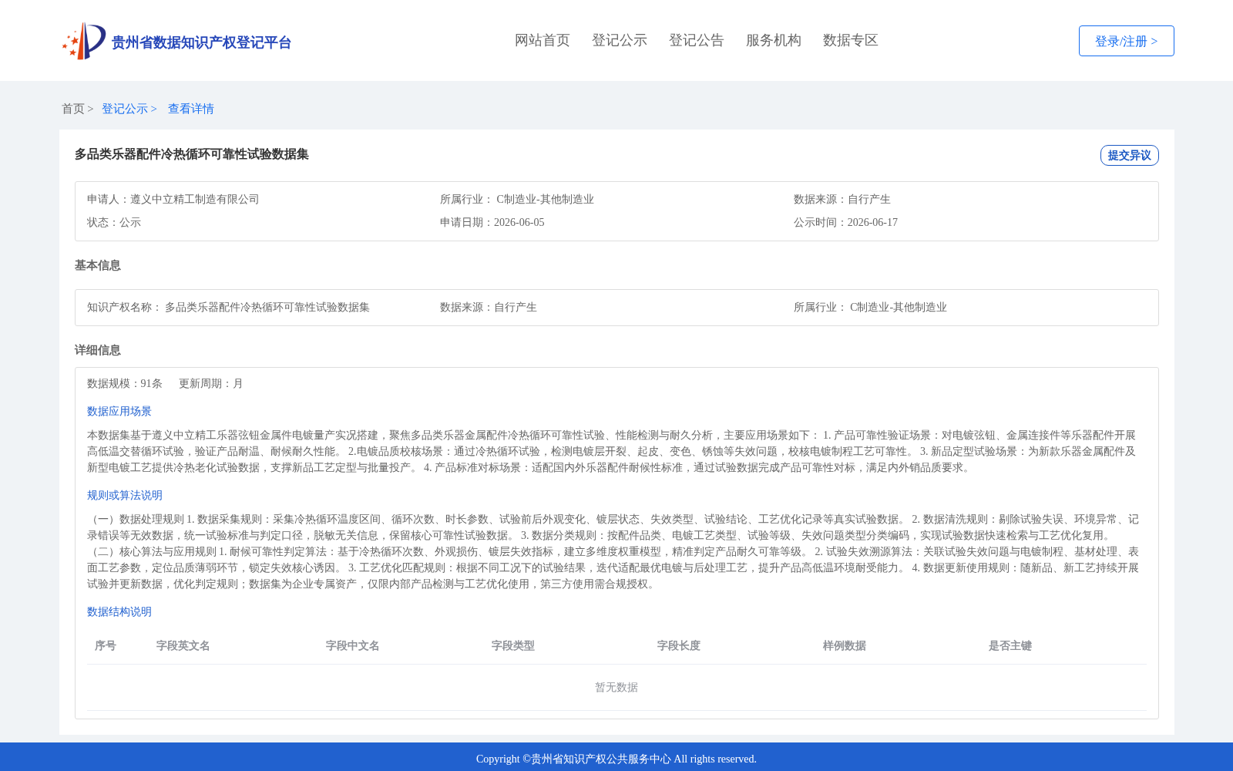The image size is (1233, 771).
Task: Click the 序号 column header
Action: click(x=106, y=645)
